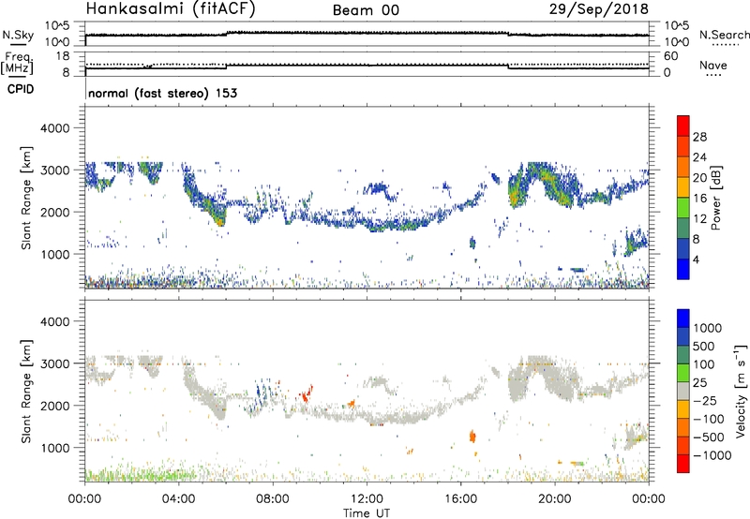Click the "3000" tick in the velocity panel
Image resolution: width=750 pixels, height=519 pixels.
[55, 363]
